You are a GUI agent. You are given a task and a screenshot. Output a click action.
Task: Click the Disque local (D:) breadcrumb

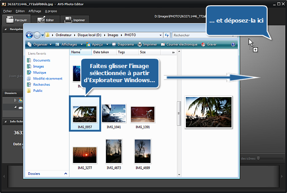tap(89, 35)
